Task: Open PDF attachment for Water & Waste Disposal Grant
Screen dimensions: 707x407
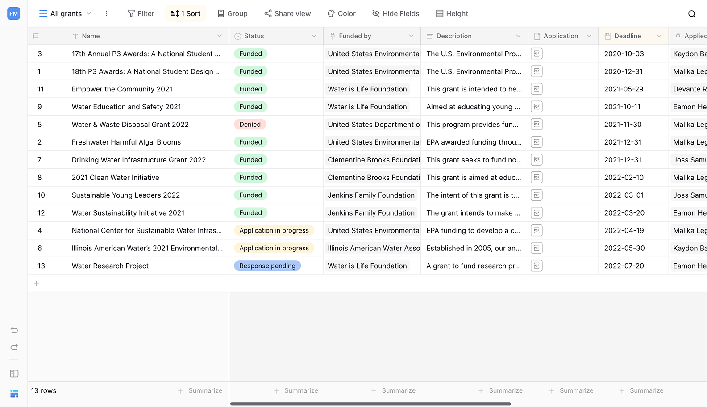Action: pos(536,125)
